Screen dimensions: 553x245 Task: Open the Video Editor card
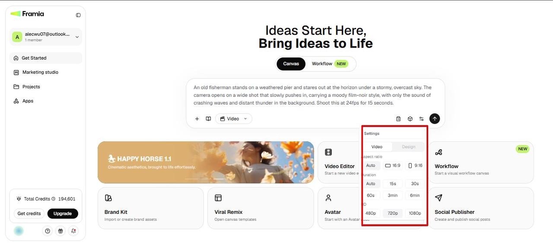[340, 162]
